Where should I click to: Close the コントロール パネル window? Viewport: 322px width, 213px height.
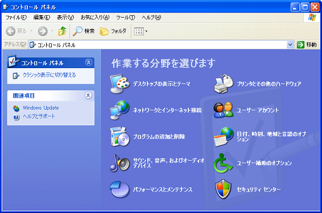(x=315, y=7)
